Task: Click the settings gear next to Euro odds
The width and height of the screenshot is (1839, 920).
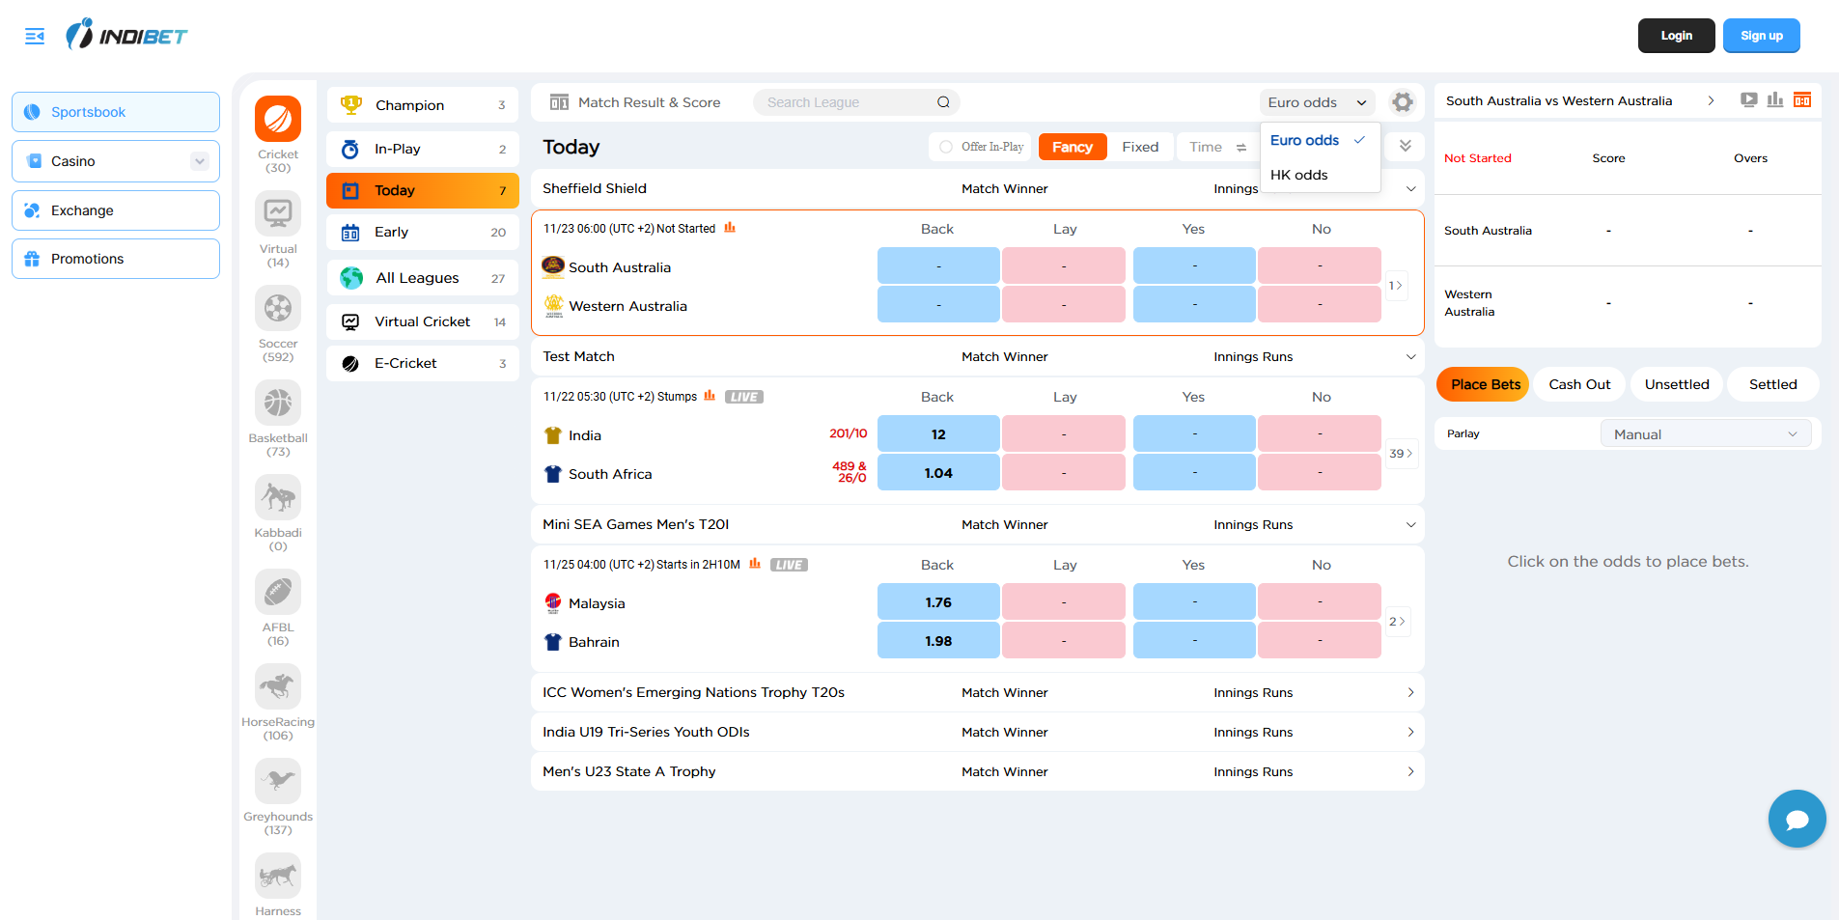Action: click(x=1403, y=102)
